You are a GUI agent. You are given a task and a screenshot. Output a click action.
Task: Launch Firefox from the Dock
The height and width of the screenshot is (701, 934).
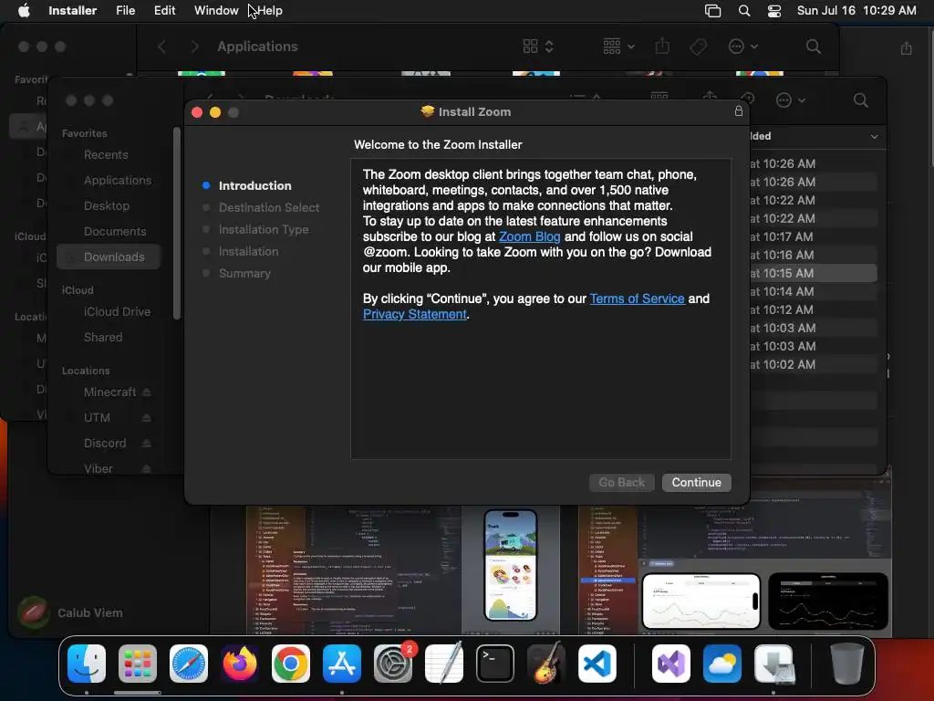(240, 664)
